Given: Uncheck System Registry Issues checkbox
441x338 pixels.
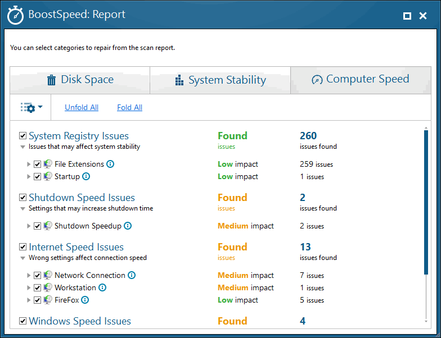Looking at the screenshot, I should point(22,136).
